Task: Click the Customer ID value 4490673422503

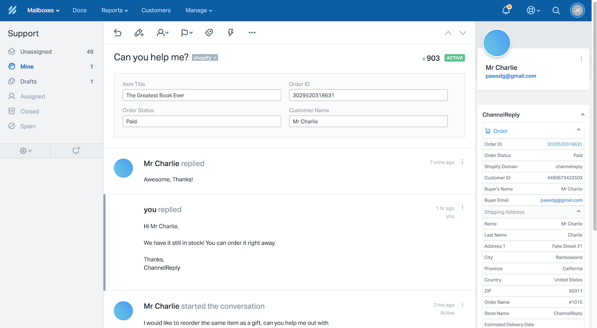Action: [x=565, y=178]
